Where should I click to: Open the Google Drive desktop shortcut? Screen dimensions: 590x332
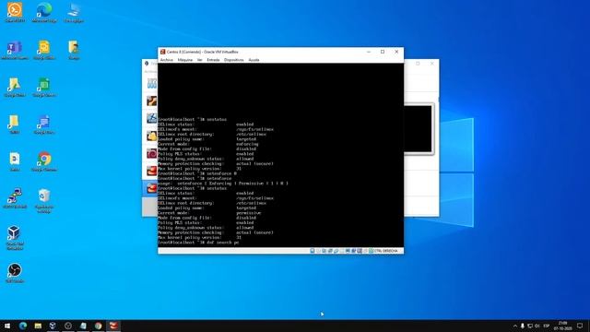tap(15, 88)
